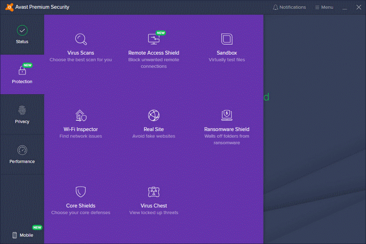
Task: Select the Protection tab label
Action: pyautogui.click(x=22, y=82)
